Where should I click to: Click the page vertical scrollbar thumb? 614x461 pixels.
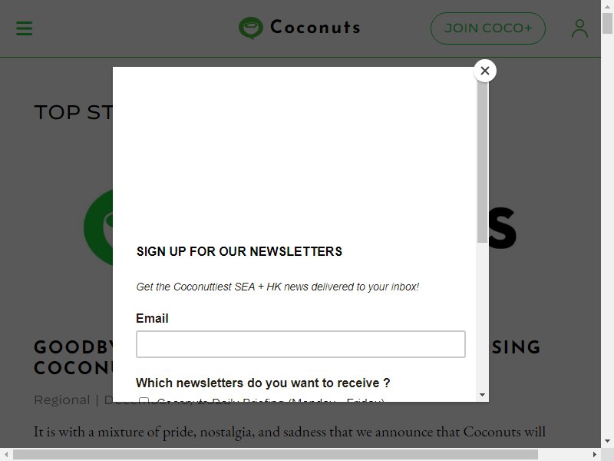(607, 24)
